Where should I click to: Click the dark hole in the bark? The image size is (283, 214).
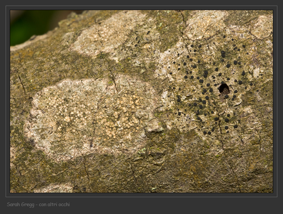point(224,89)
